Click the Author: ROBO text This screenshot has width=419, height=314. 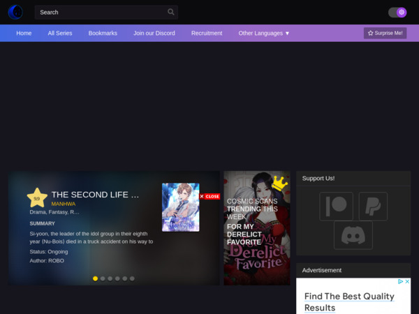coord(47,260)
